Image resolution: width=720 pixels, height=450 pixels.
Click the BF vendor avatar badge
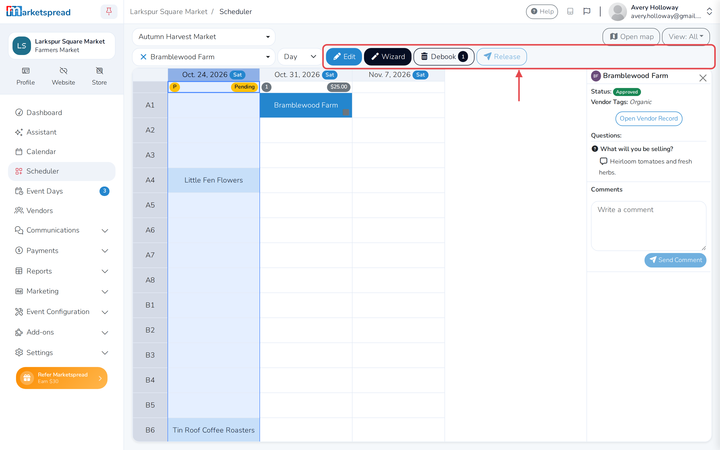tap(596, 76)
